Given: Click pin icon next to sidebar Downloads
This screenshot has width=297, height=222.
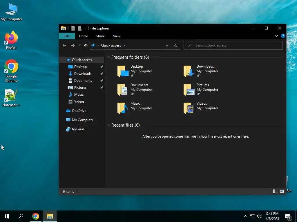Looking at the screenshot, I should 102,74.
